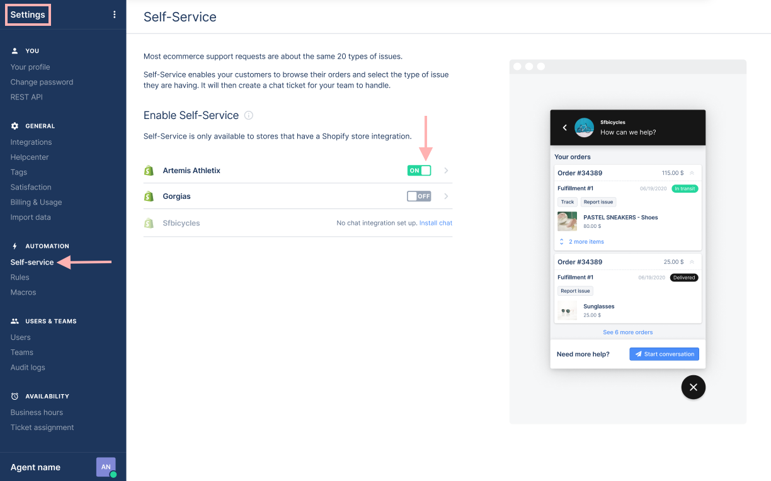771x481 pixels.
Task: Click the Track button in first order
Action: (x=568, y=202)
